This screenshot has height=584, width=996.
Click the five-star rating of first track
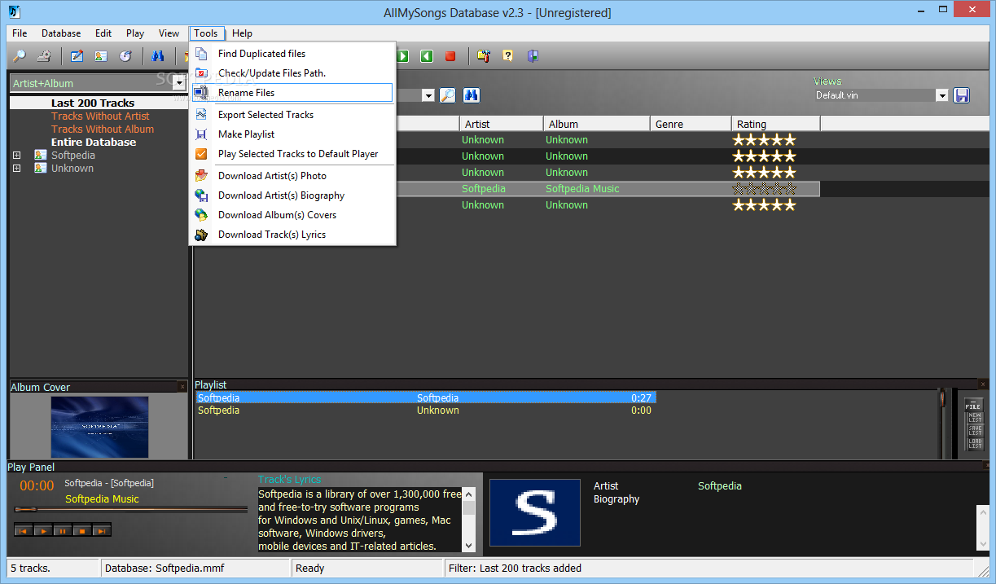click(764, 140)
